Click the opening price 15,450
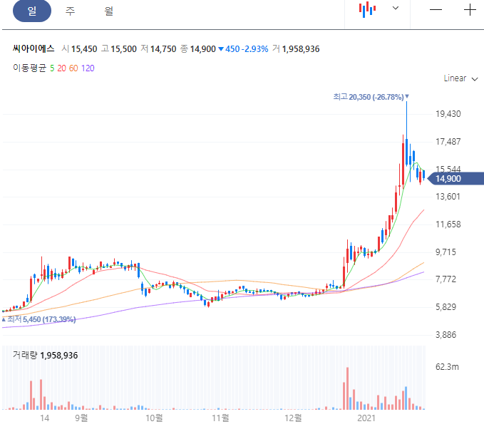This screenshot has height=434, width=484. (x=84, y=48)
